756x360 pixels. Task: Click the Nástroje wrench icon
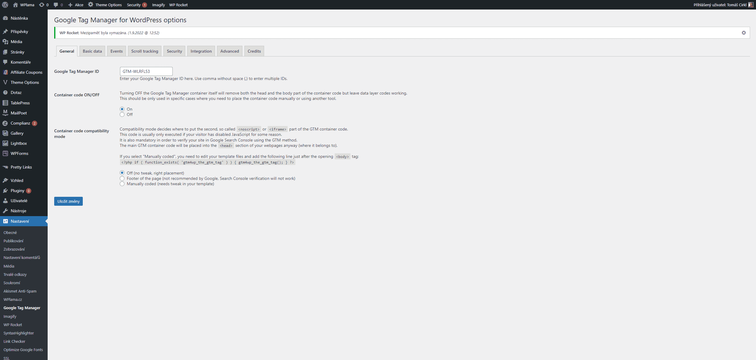click(5, 211)
